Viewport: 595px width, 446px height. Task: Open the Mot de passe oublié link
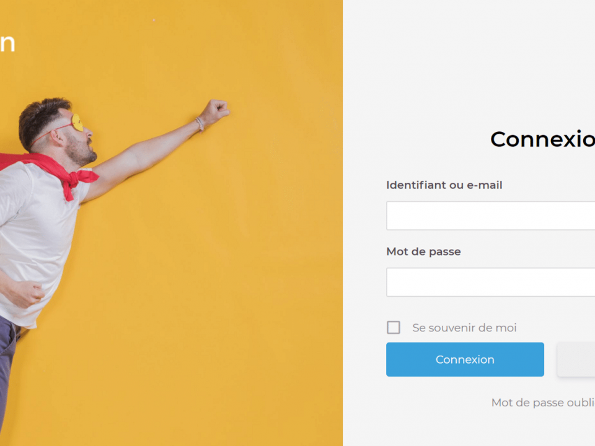coord(543,403)
